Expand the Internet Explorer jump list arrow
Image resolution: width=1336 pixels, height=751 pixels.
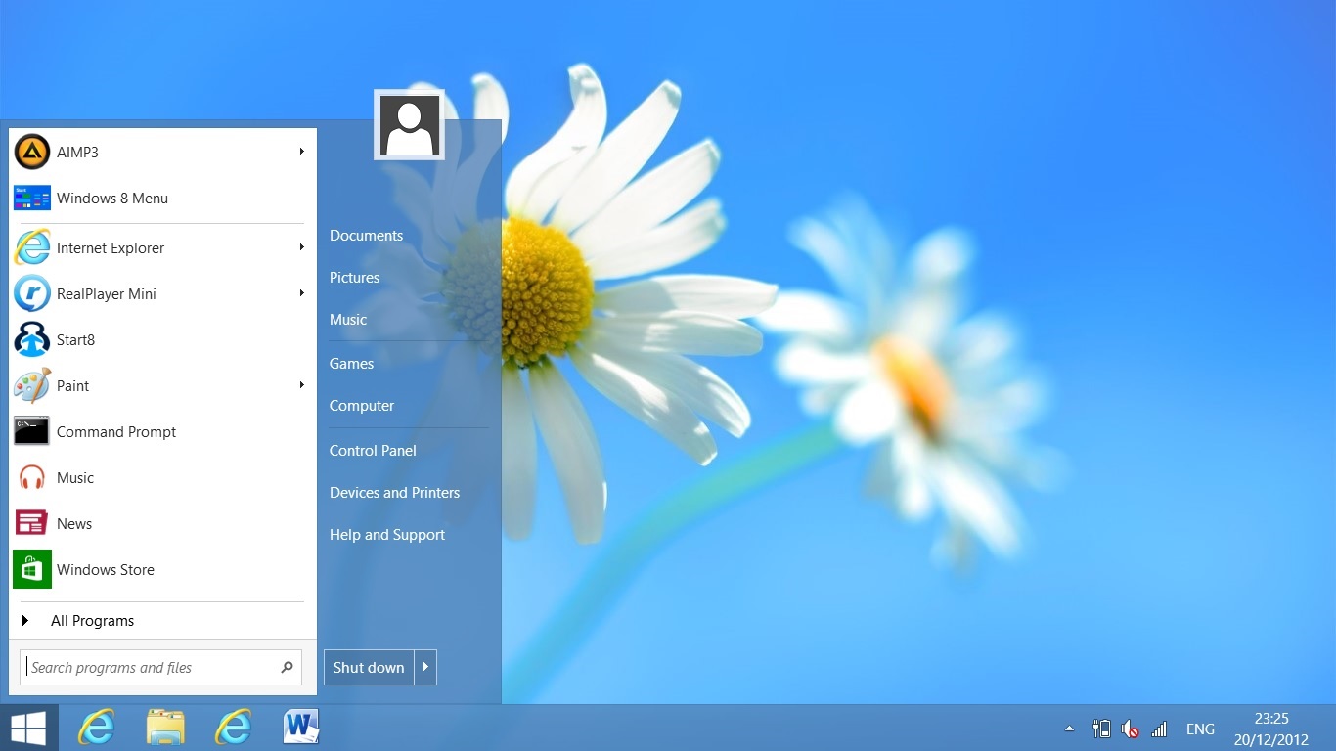coord(302,247)
